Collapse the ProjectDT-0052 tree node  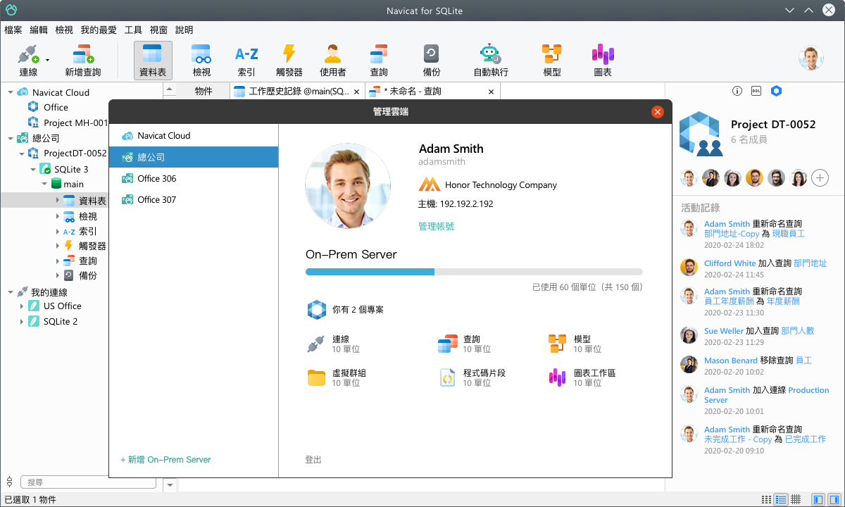point(22,153)
